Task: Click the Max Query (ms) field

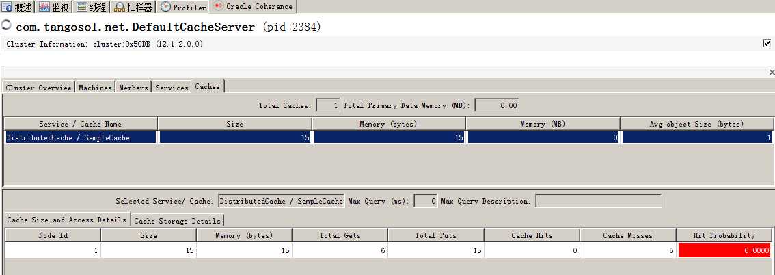Action: tap(425, 201)
